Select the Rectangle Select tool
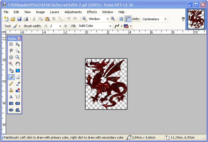This screenshot has height=142, width=208. click(x=11, y=44)
